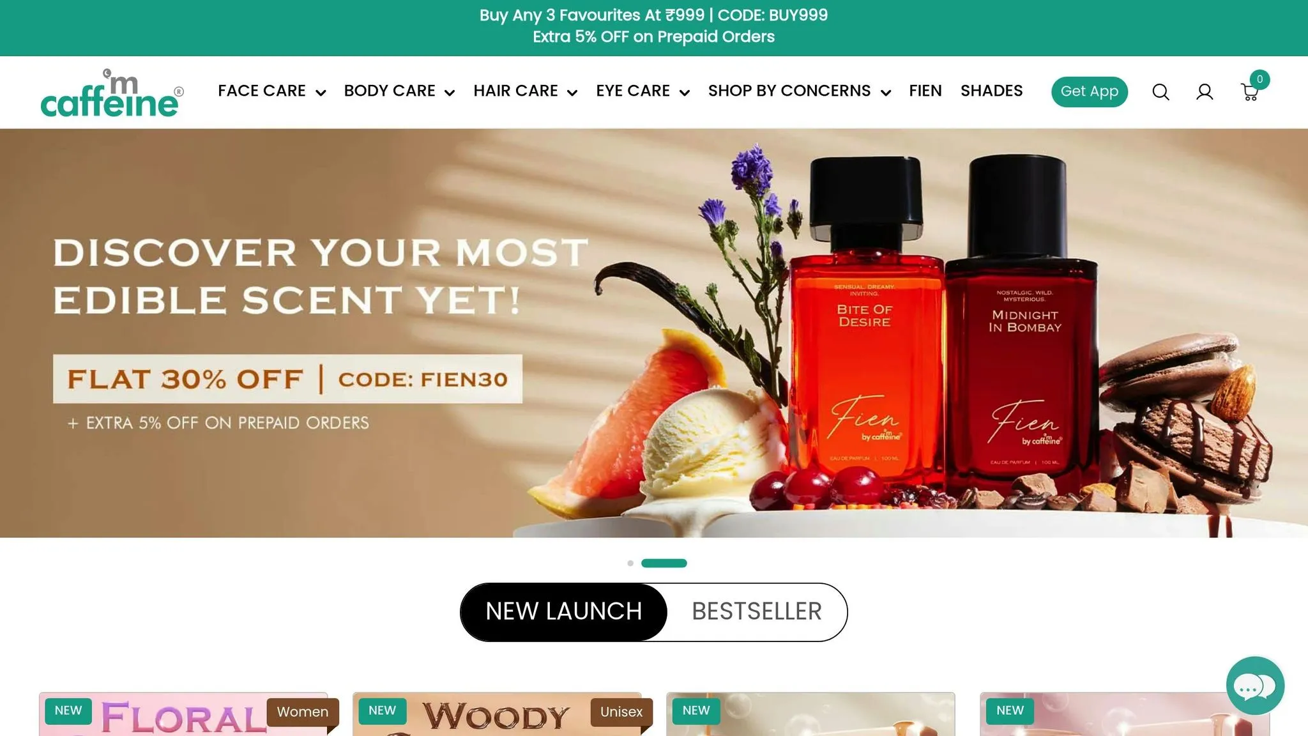The height and width of the screenshot is (736, 1308).
Task: Switch to the BESTSELLER toggle option
Action: click(757, 611)
